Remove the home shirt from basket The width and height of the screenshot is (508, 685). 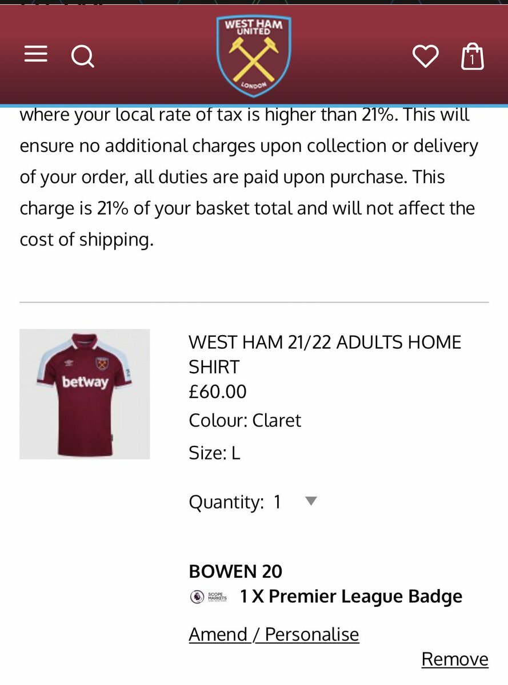pyautogui.click(x=455, y=659)
